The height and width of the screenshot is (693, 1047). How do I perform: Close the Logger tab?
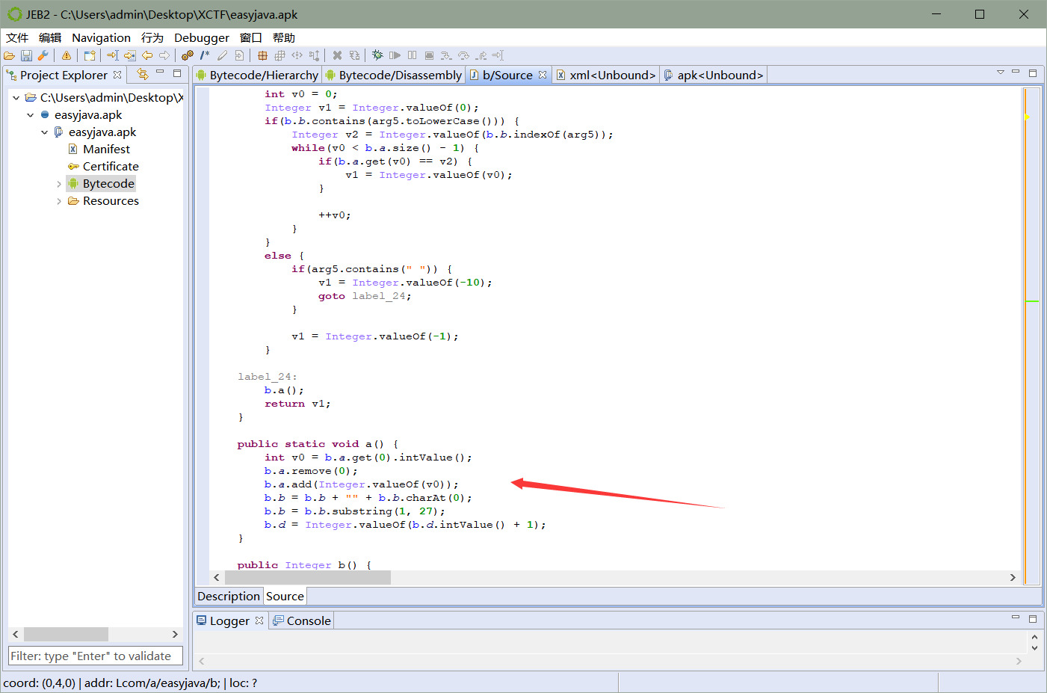pos(259,620)
